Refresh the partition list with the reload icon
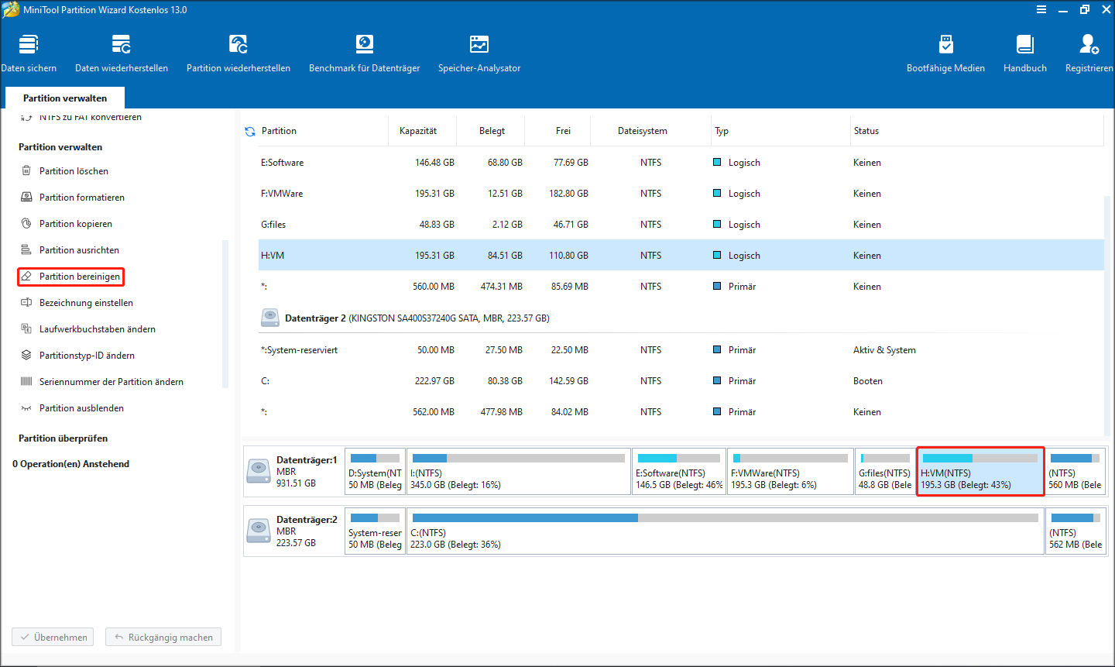This screenshot has width=1115, height=667. tap(250, 132)
